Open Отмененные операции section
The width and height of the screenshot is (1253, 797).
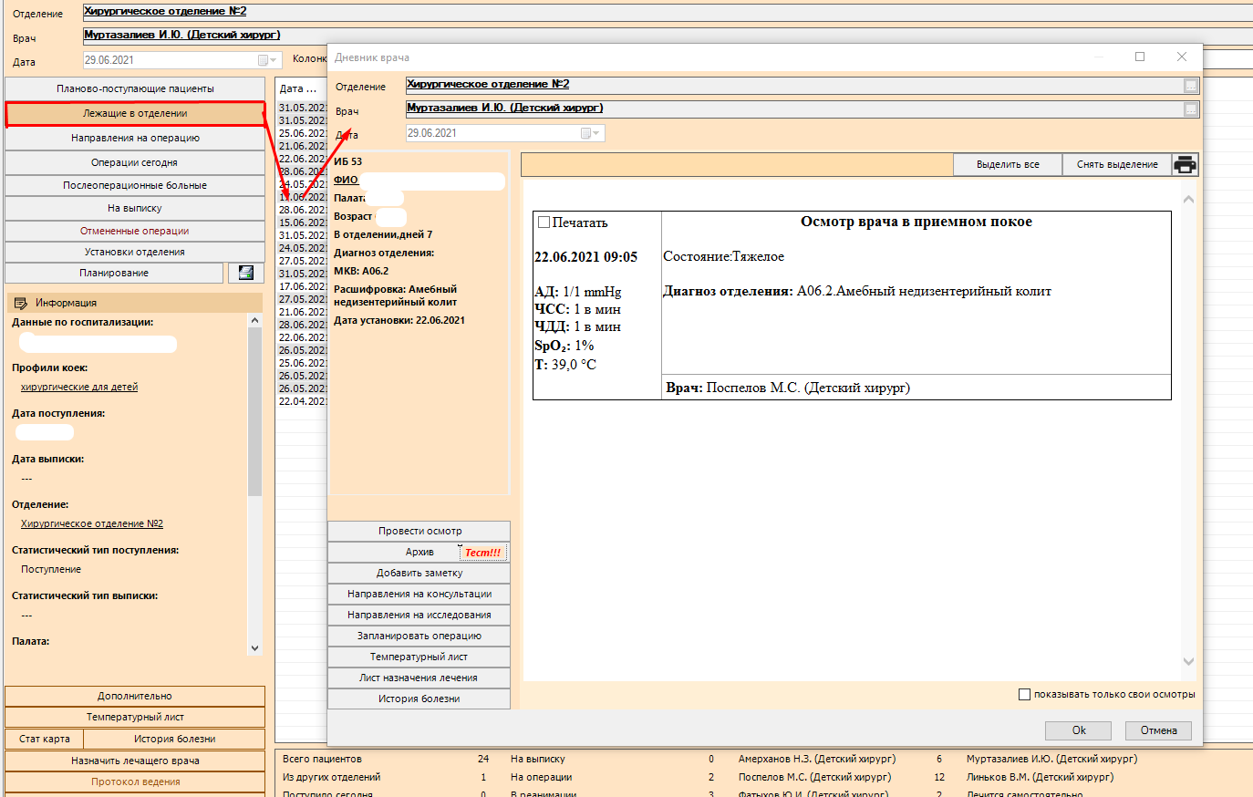coord(135,231)
